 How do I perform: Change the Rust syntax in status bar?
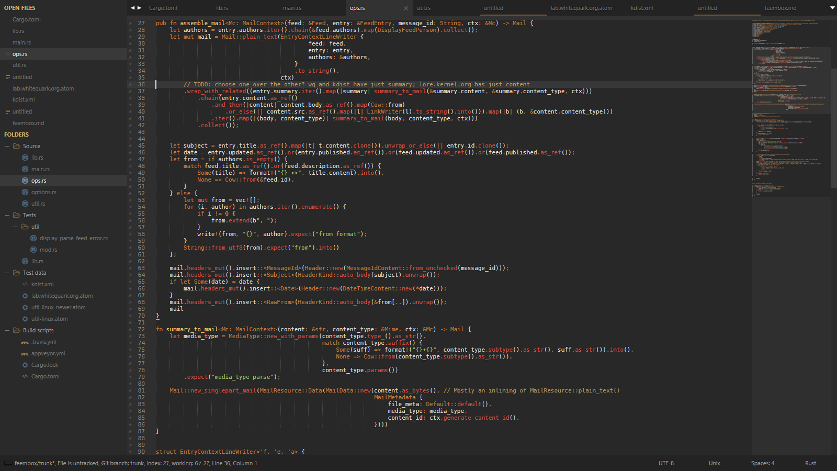click(x=810, y=463)
